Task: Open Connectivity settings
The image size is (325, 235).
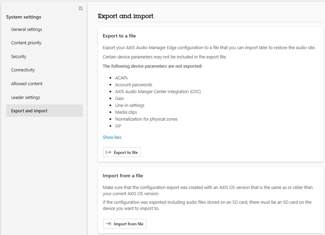Action: [x=23, y=70]
